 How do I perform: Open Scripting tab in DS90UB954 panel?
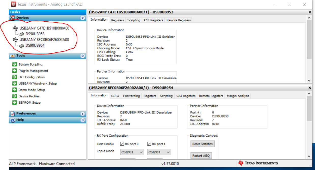coord(166,96)
